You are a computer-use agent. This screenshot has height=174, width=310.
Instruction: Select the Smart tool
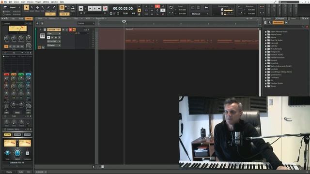26,8
